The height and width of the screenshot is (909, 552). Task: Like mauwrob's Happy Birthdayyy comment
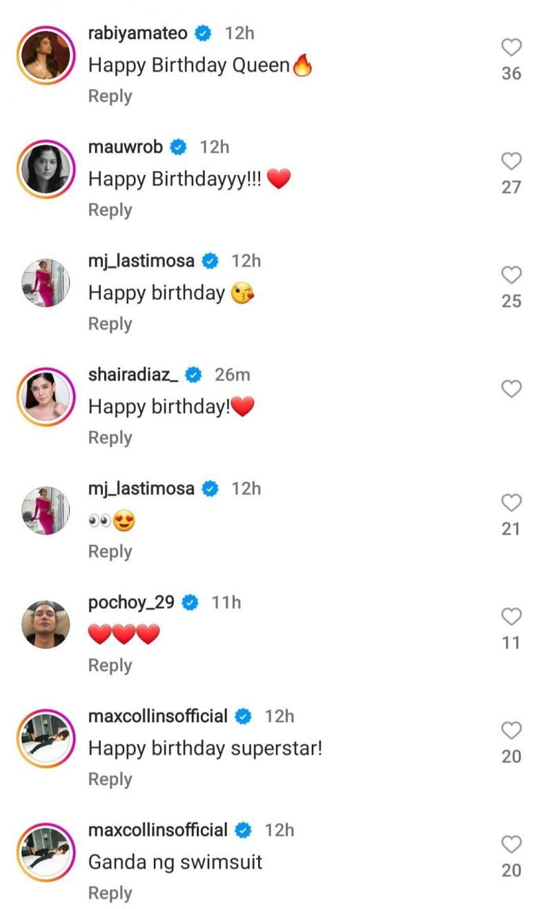pyautogui.click(x=511, y=161)
